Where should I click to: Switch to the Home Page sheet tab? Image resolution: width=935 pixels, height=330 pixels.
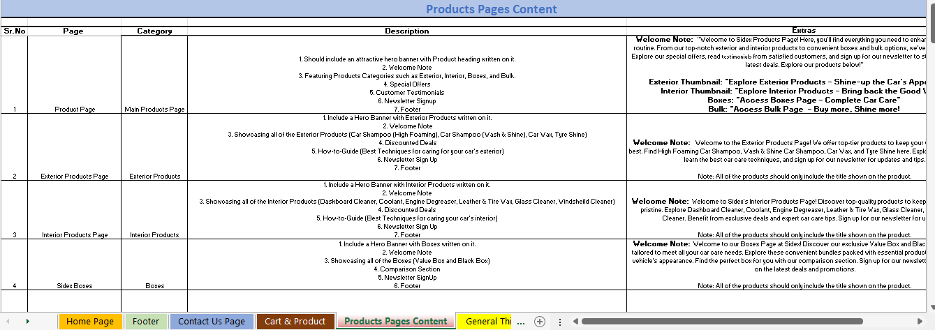click(x=90, y=322)
